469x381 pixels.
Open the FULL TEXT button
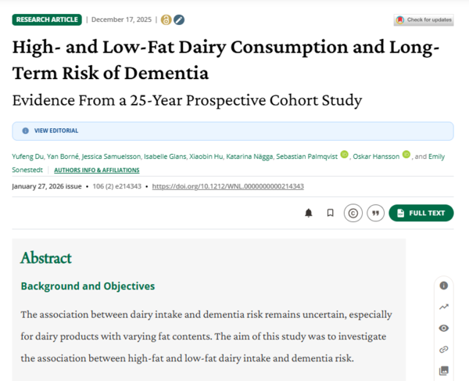(421, 213)
